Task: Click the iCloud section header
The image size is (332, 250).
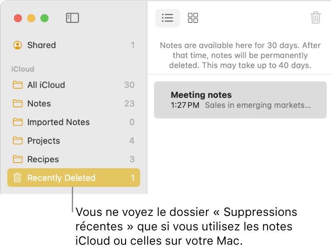Action: tap(23, 69)
